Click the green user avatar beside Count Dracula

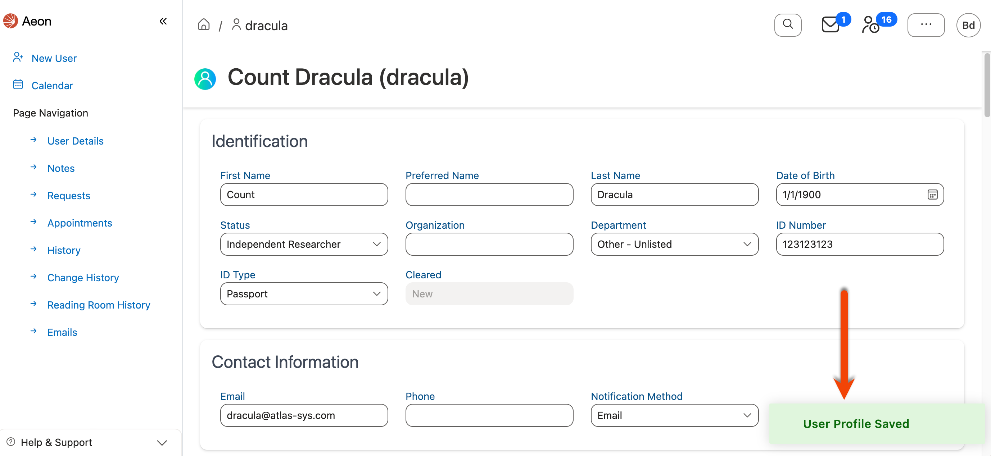pyautogui.click(x=205, y=79)
